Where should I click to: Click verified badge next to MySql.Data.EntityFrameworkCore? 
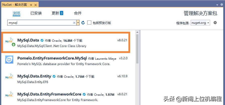84,94
